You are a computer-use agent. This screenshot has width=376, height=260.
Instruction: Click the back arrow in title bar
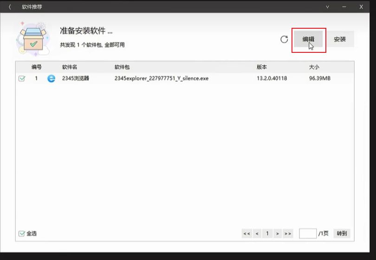pos(10,7)
